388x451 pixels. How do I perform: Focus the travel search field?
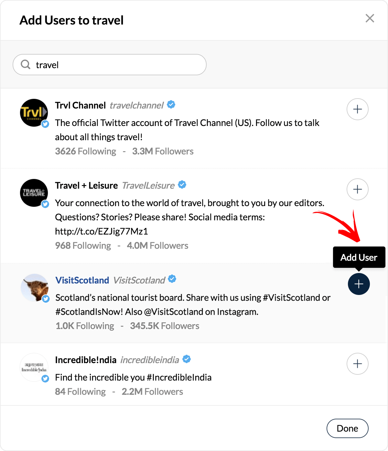[116, 65]
